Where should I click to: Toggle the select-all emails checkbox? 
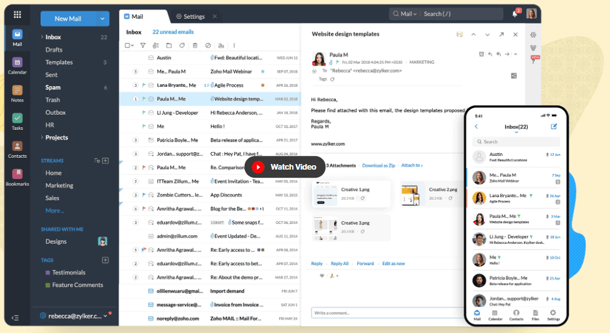tap(127, 46)
